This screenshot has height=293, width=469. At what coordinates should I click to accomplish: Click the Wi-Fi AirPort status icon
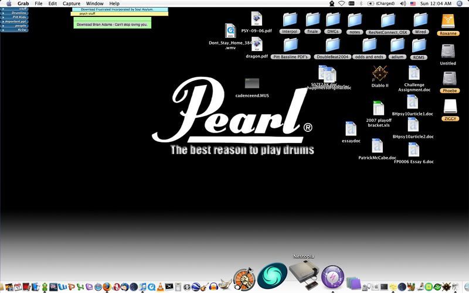[x=341, y=4]
